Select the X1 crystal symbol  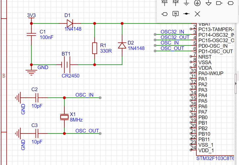pos(64,117)
